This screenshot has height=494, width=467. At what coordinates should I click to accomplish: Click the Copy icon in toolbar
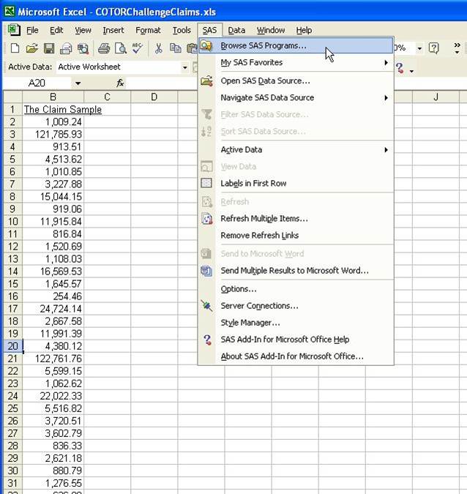pos(176,48)
